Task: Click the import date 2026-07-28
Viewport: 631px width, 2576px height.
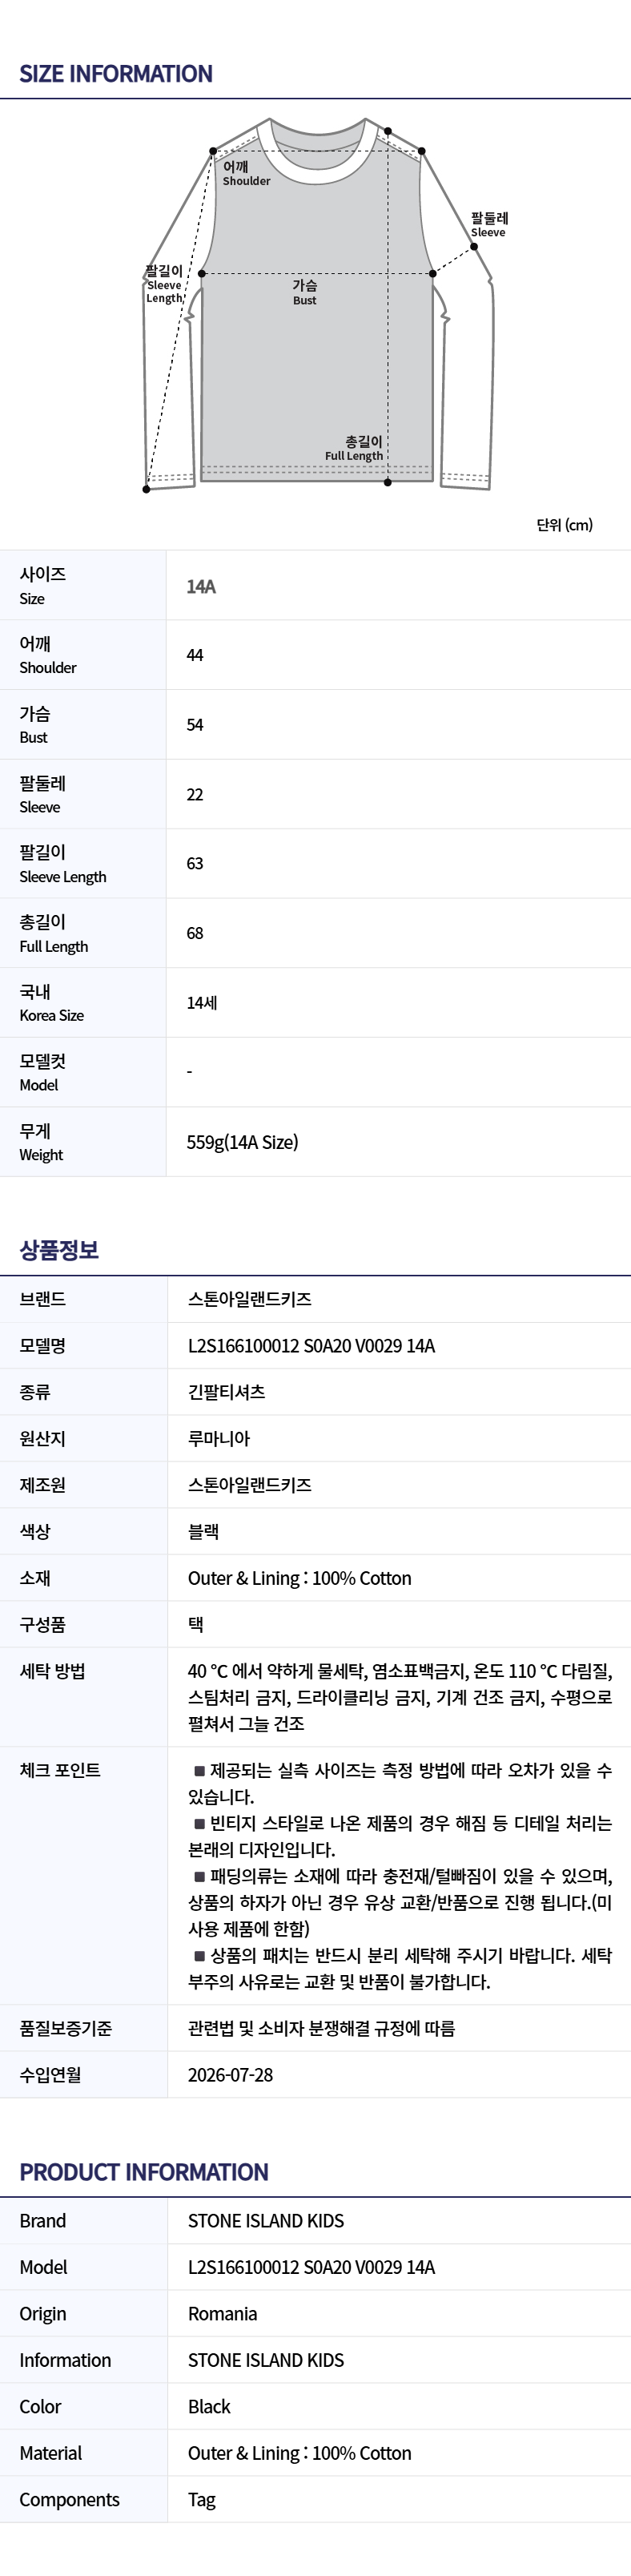Action: (x=230, y=2075)
